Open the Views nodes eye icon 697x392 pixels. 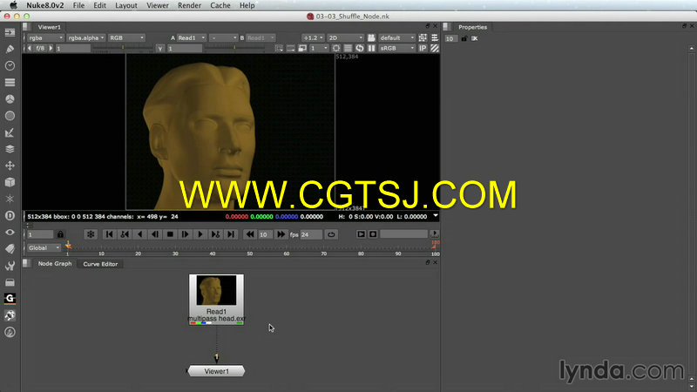(10, 232)
